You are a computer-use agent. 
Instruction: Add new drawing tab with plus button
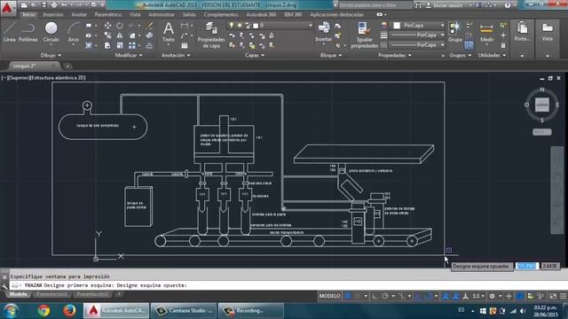[x=67, y=66]
